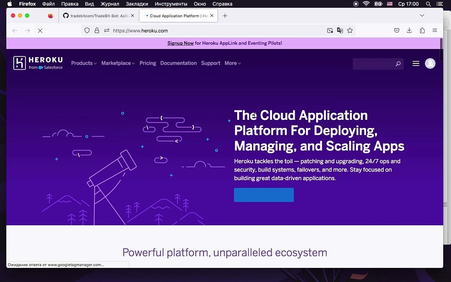Screen dimensions: 451x282
Task: View site security padlock info
Action: (x=97, y=31)
